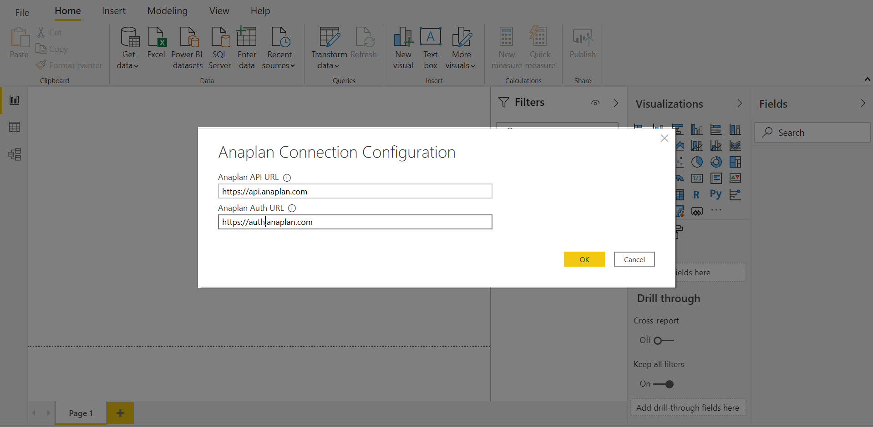Open the File menu
Image resolution: width=873 pixels, height=427 pixels.
[x=22, y=12]
